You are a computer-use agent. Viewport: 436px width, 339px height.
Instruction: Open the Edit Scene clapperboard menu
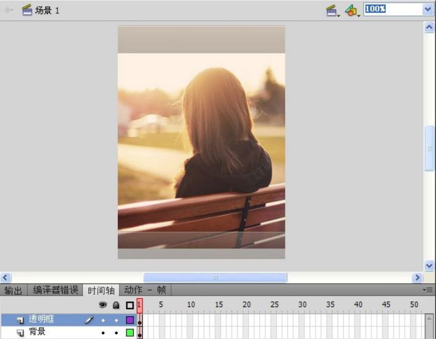(332, 10)
